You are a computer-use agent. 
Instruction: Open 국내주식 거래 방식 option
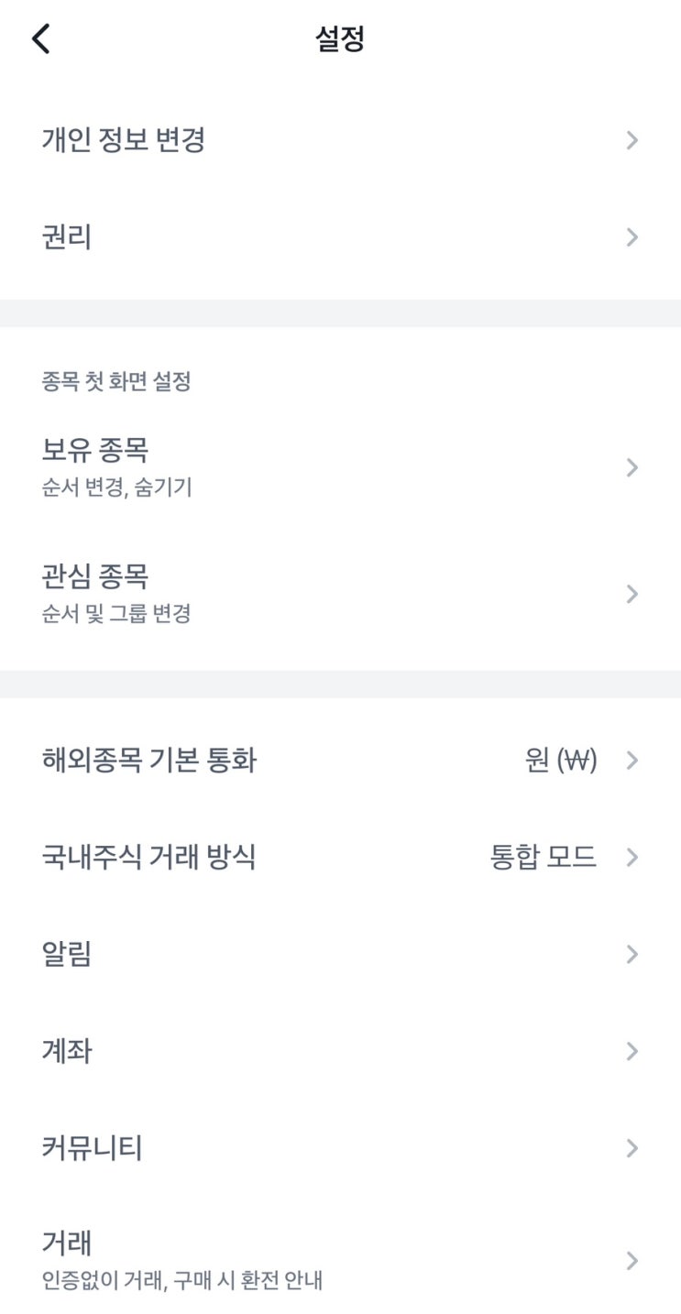coord(149,857)
